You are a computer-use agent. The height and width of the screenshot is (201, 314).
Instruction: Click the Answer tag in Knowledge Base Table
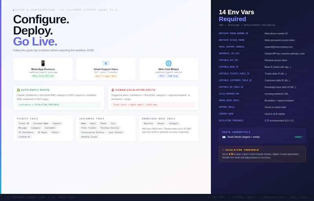click(x=161, y=123)
